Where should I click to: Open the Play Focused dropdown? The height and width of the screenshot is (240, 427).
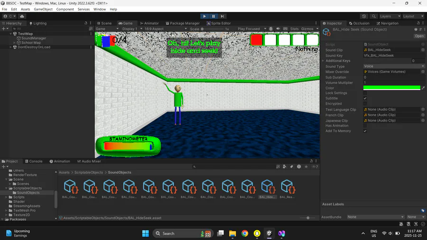pyautogui.click(x=251, y=29)
